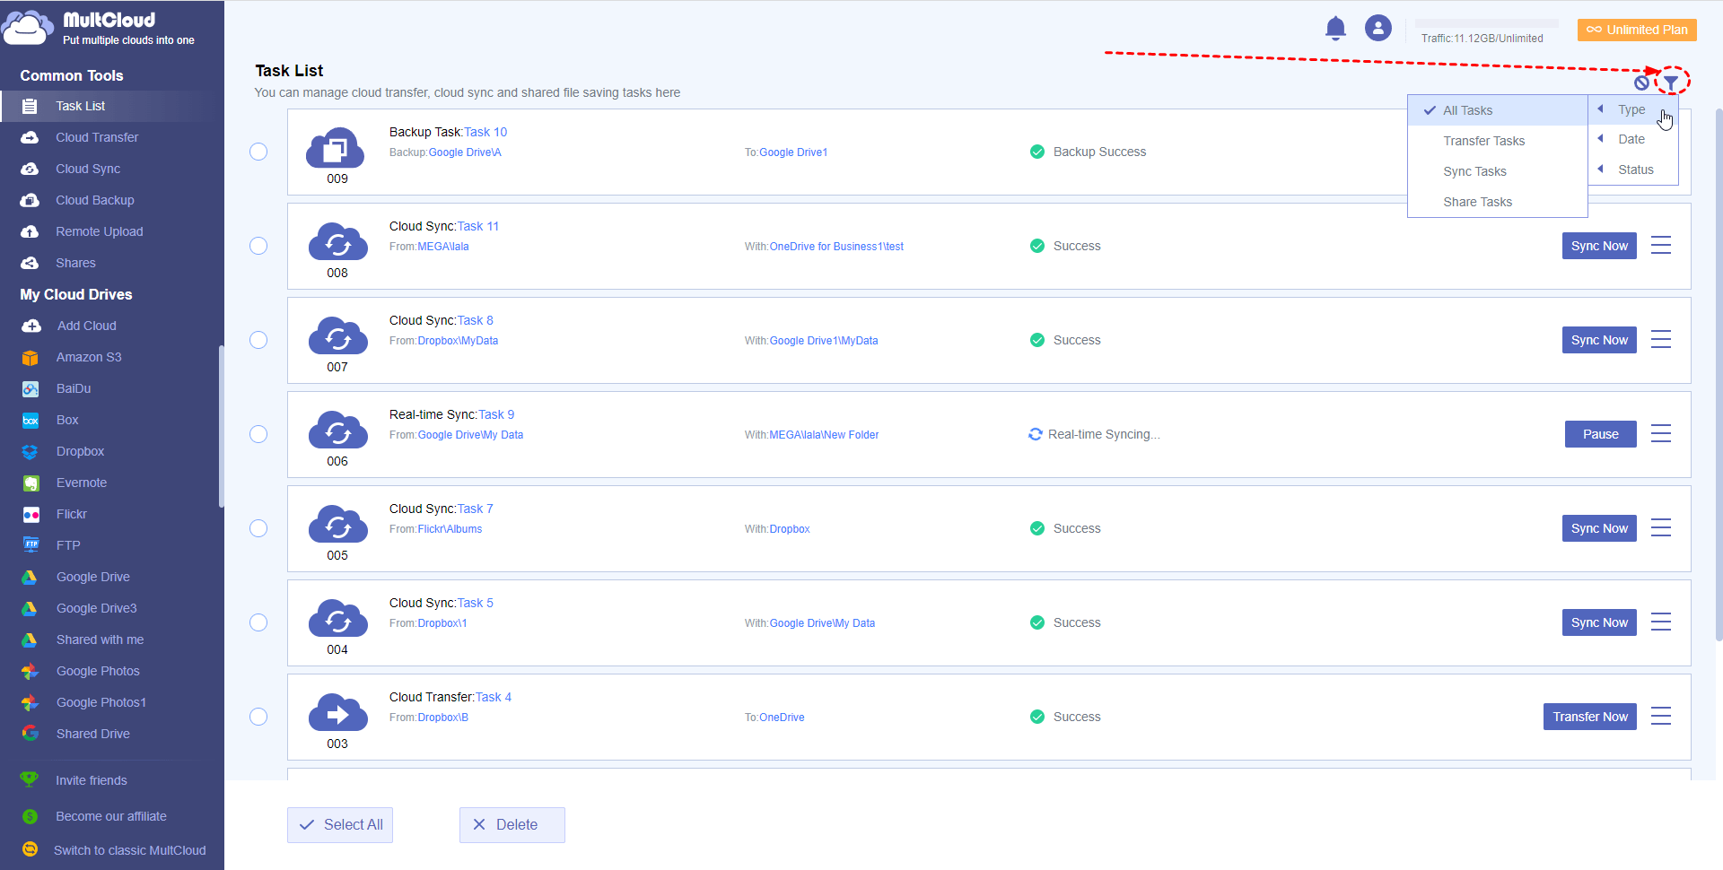Screen dimensions: 1723x870
Task: Open the user account avatar icon
Action: coord(1378,29)
